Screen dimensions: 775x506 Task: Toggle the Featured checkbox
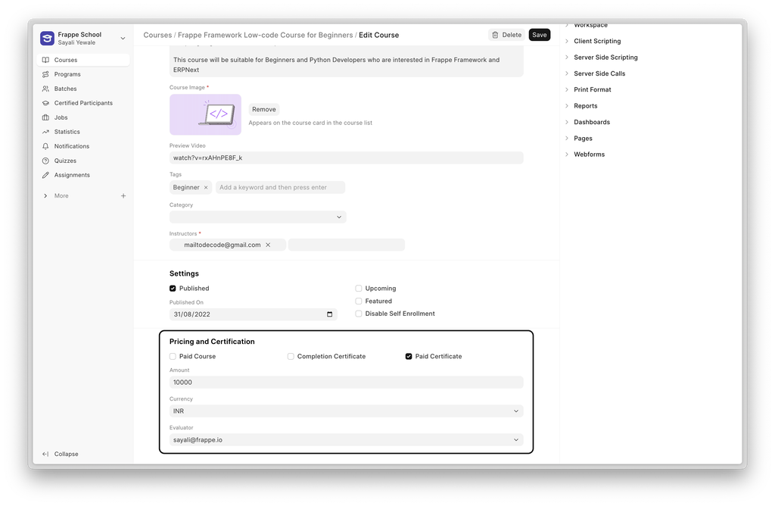[359, 301]
